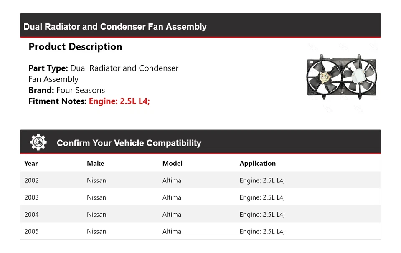Click the Confirm Your Vehicle Compatibility heading
Screen dimensions: 401x253
[129, 143]
